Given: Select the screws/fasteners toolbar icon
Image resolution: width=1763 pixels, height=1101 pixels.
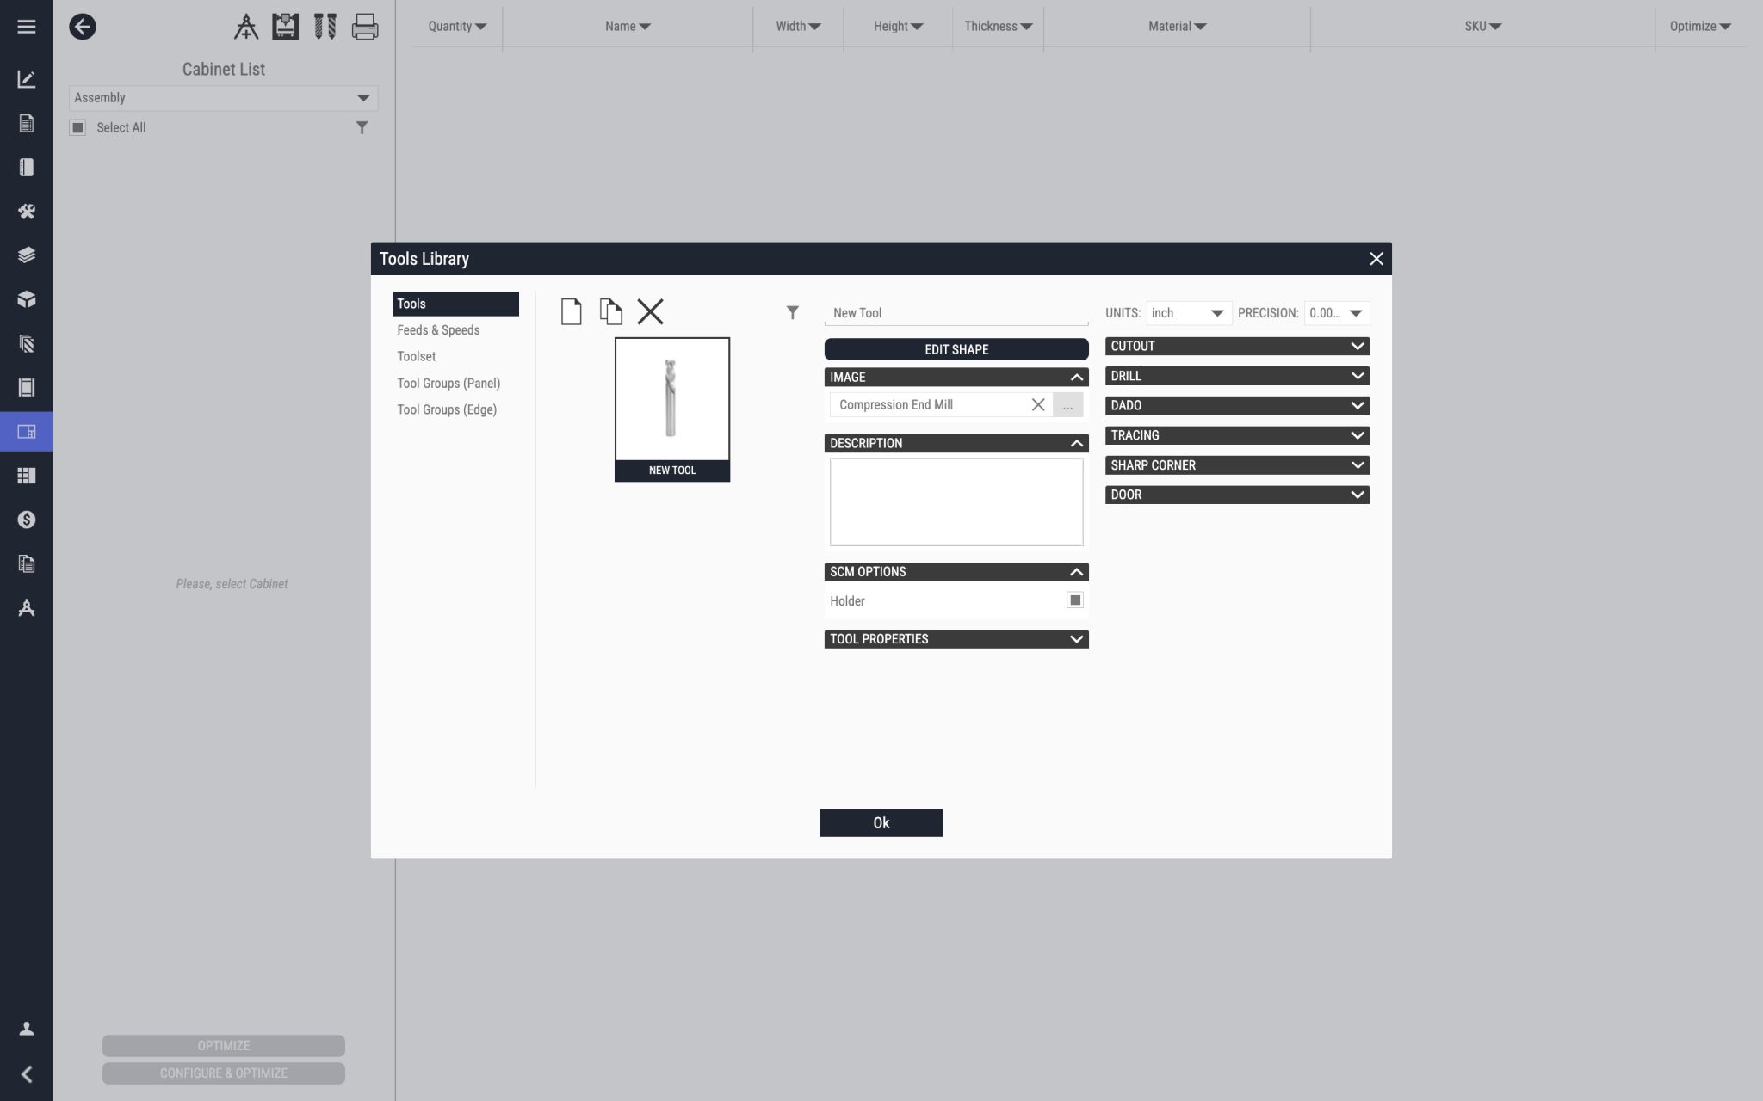Looking at the screenshot, I should (x=325, y=27).
